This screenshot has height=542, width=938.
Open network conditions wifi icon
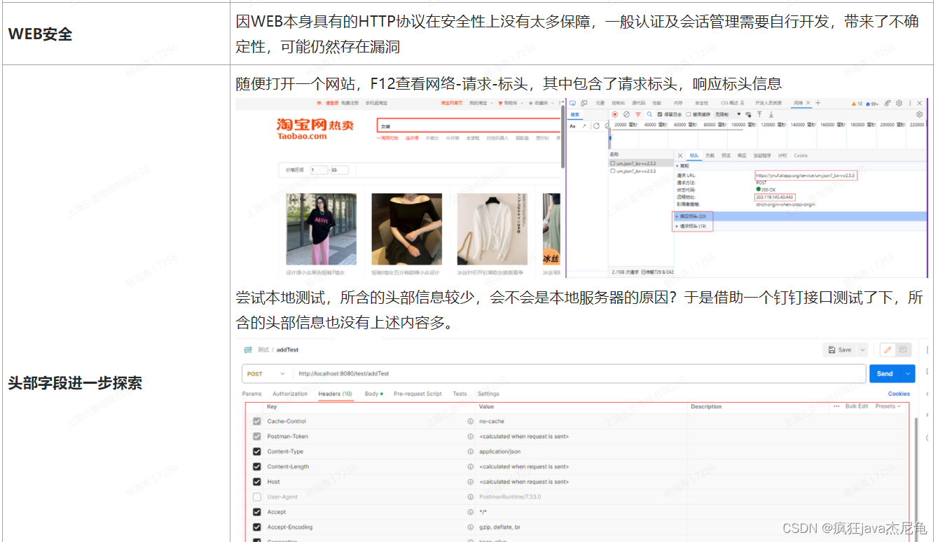click(x=748, y=114)
